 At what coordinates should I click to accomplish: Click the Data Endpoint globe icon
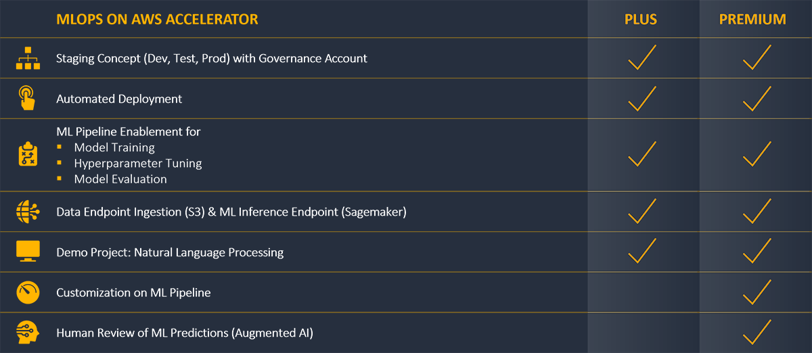pyautogui.click(x=28, y=212)
